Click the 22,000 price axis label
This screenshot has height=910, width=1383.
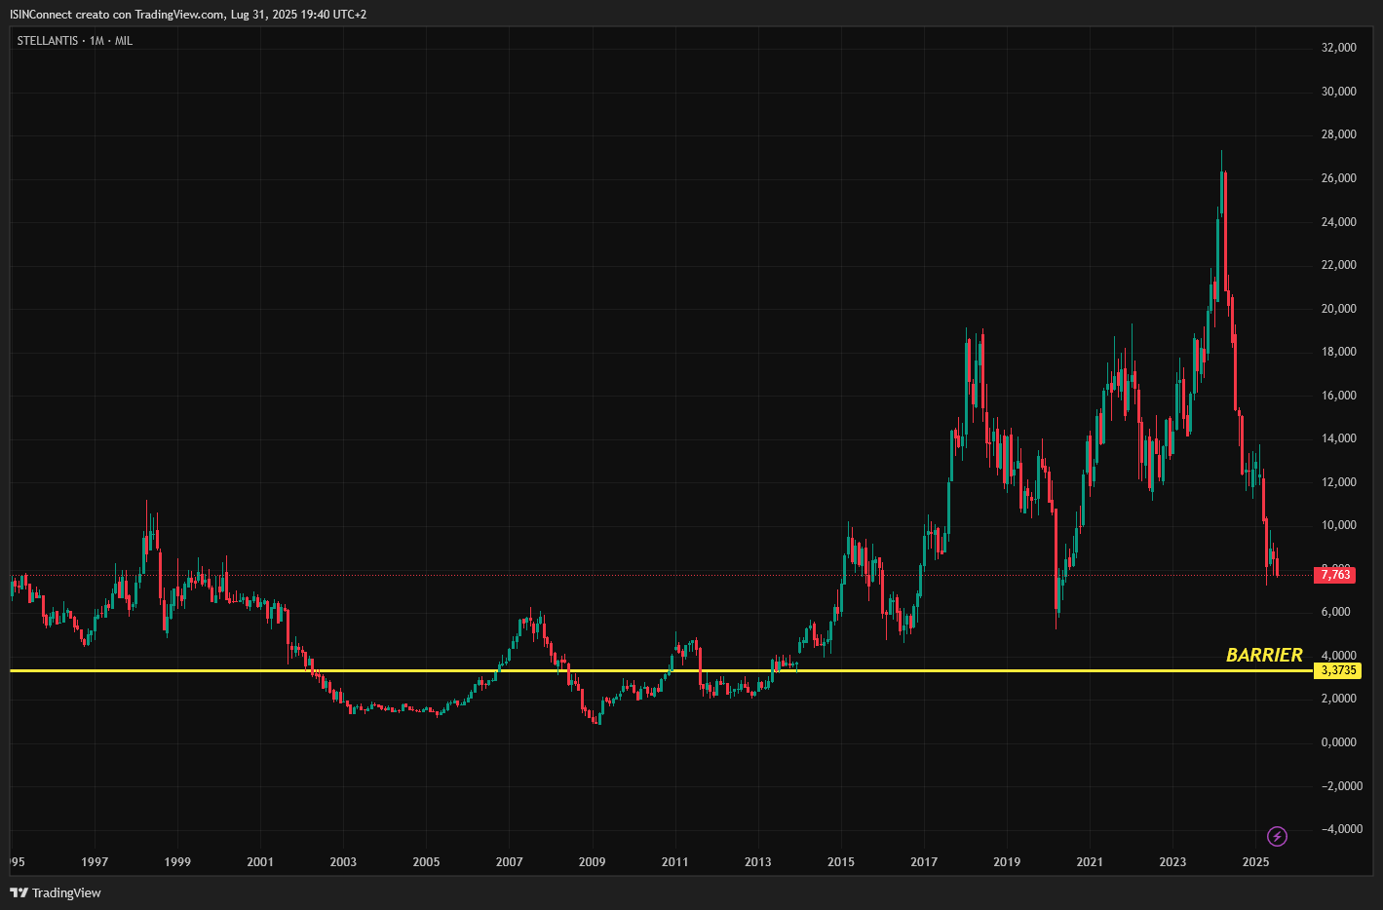click(1339, 265)
